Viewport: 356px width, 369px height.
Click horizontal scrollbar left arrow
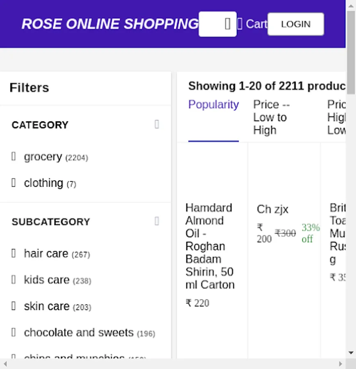(5, 364)
